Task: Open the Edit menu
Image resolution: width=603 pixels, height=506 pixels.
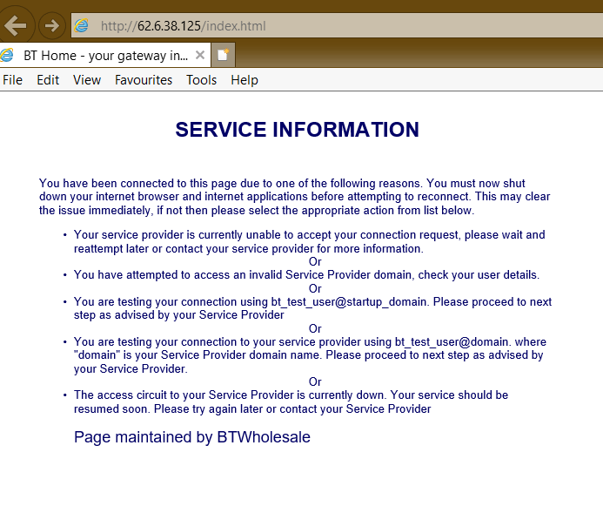Action: 48,80
